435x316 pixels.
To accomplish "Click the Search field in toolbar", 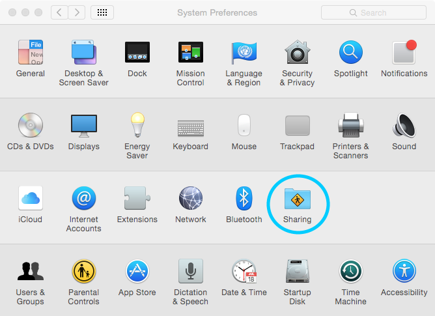I will tap(374, 12).
